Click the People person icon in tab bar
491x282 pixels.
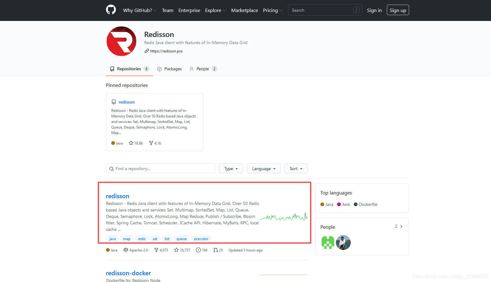[192, 69]
